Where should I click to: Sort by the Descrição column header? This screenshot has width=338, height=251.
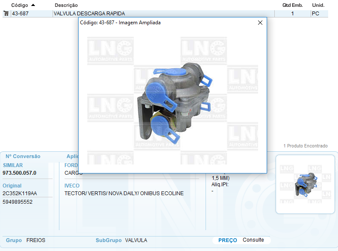(x=66, y=5)
